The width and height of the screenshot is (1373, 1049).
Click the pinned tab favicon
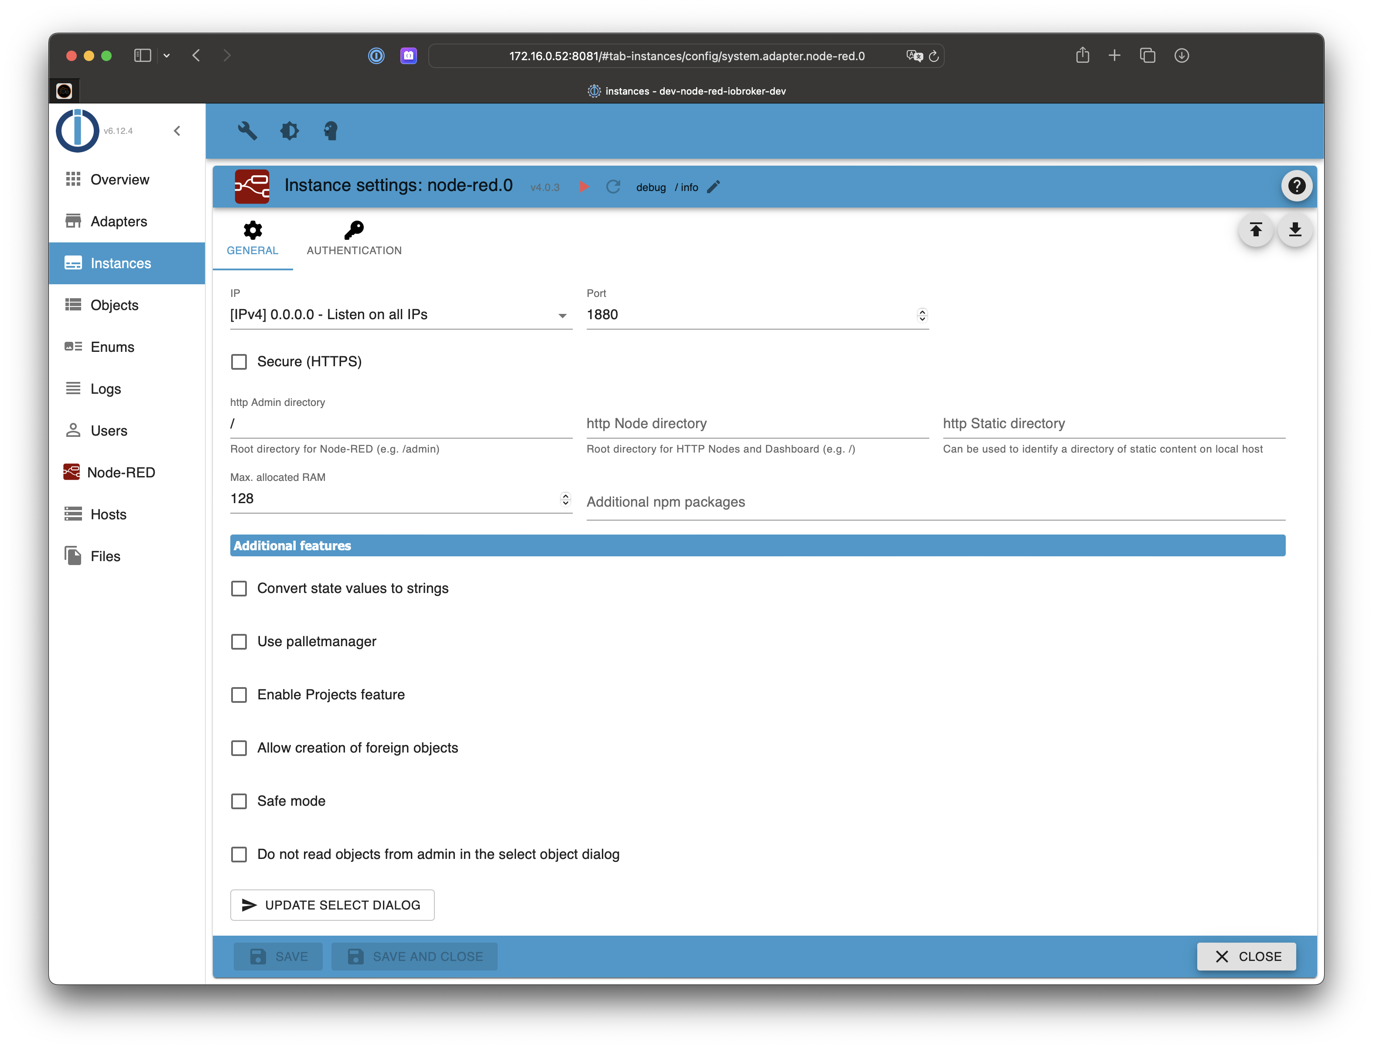pos(65,91)
